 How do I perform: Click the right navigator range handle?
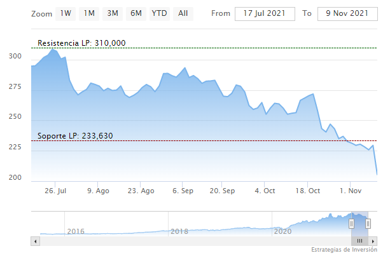click(368, 224)
